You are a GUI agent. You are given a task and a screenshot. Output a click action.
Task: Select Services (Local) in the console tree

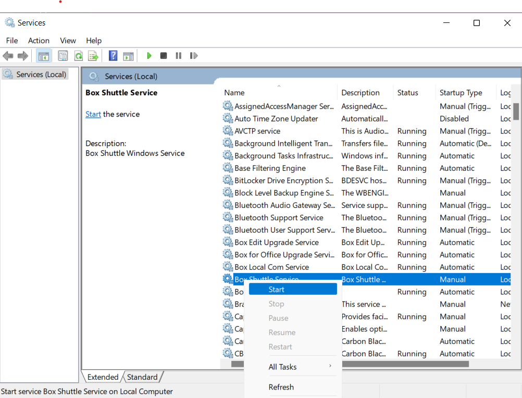pos(41,74)
